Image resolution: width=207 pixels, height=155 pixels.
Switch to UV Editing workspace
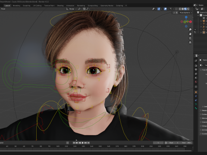(37, 6)
